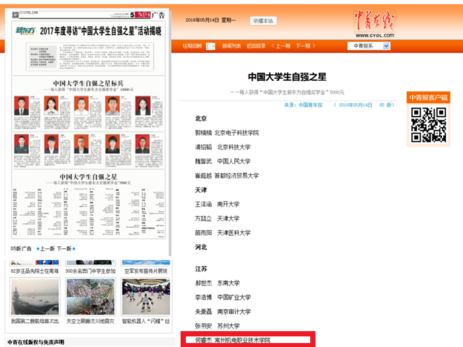Click the 中青报客户端 orange label
This screenshot has height=347, width=463.
pos(428,97)
